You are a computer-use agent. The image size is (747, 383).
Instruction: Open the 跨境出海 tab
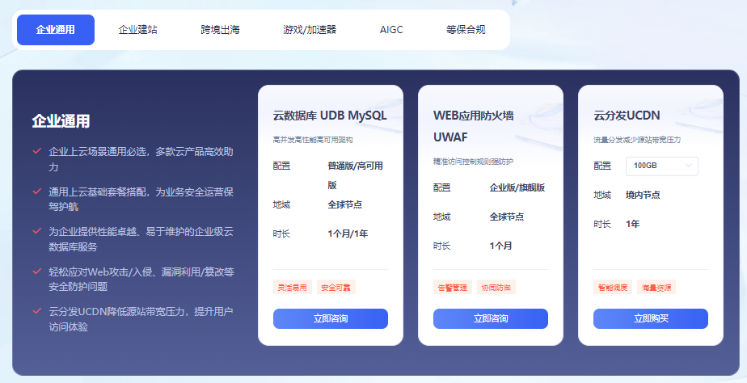click(220, 30)
